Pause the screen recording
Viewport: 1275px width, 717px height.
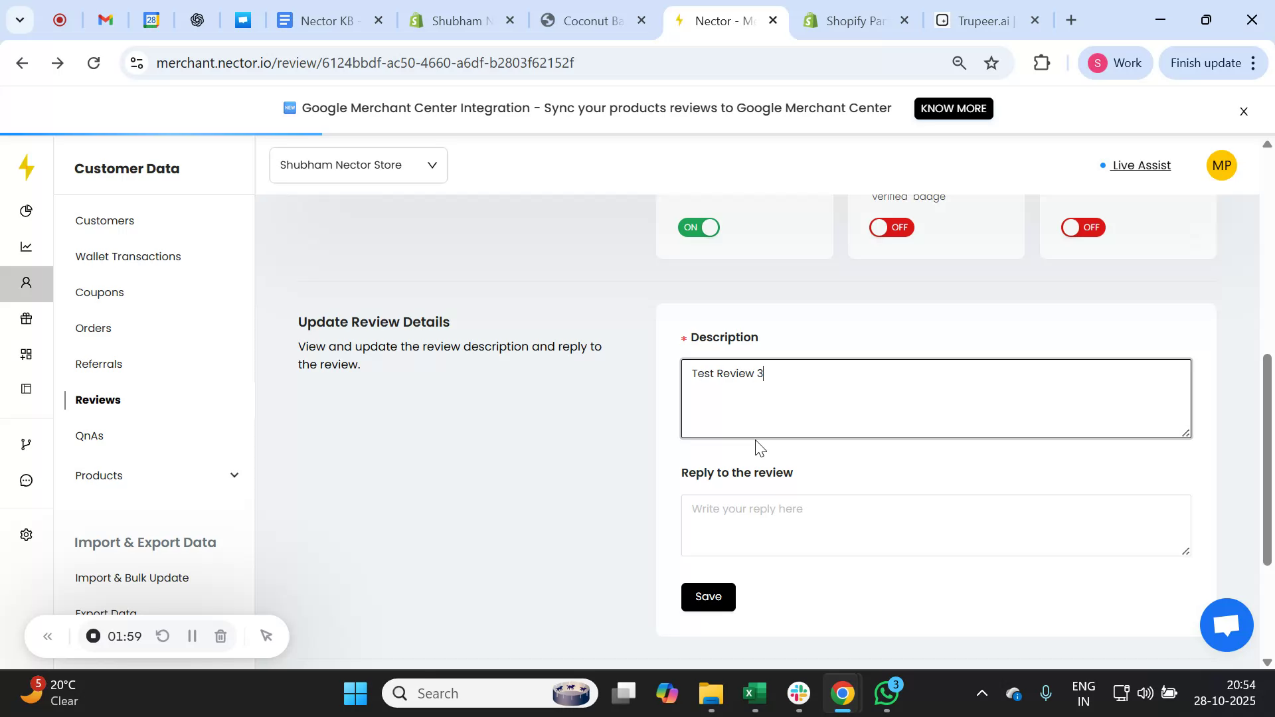coord(192,635)
